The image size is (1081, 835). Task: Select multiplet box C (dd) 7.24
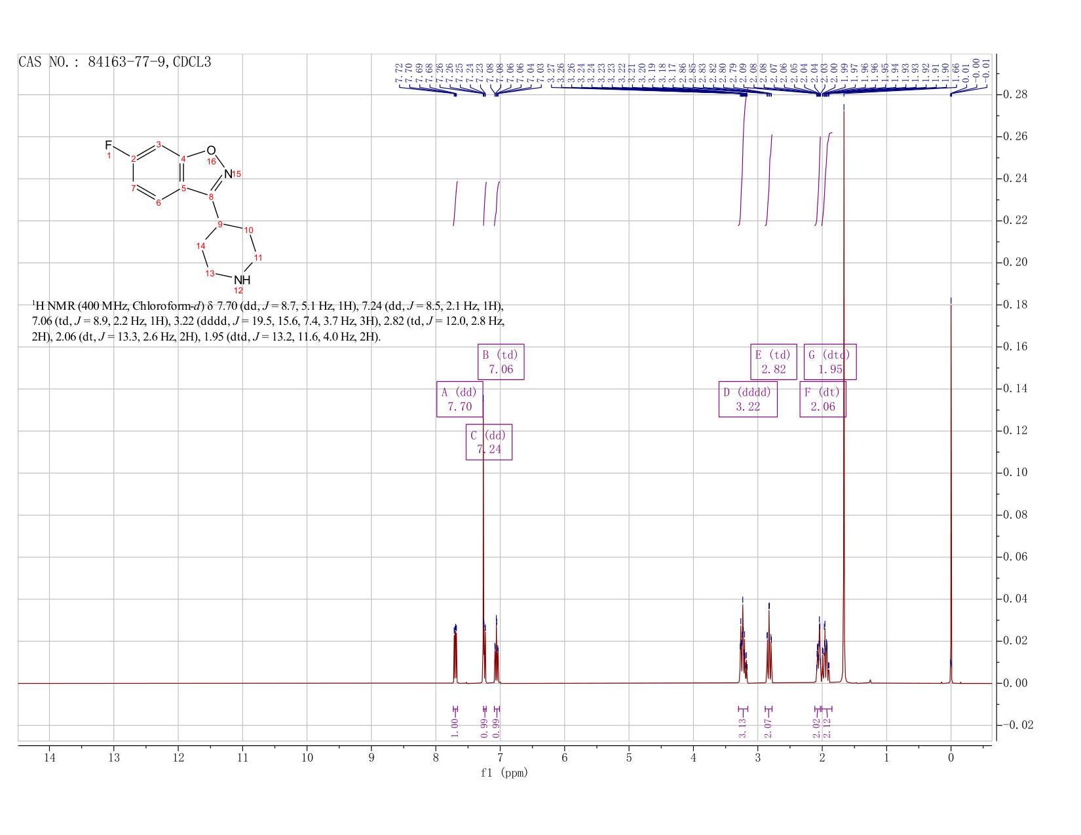coord(489,442)
